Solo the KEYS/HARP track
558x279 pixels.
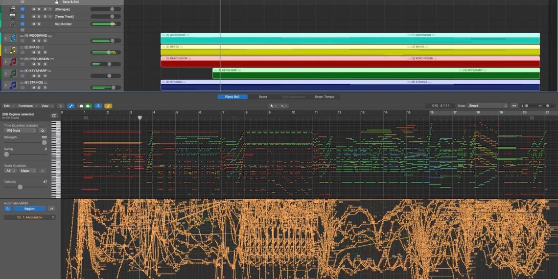click(x=39, y=76)
